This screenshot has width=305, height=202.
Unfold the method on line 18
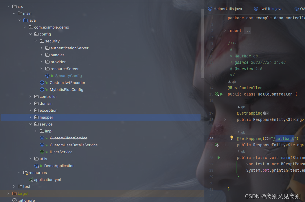click(225, 119)
